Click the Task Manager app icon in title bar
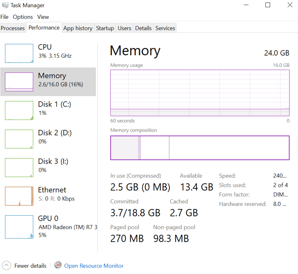298x274 pixels. click(x=5, y=5)
